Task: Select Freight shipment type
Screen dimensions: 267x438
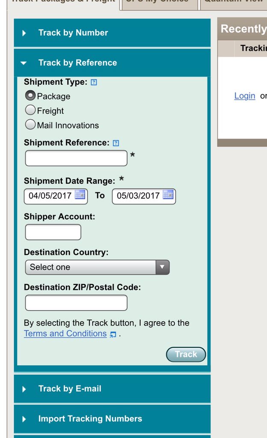Action: [30, 110]
